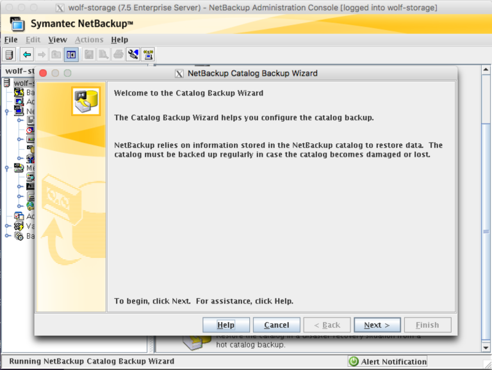The width and height of the screenshot is (492, 370).
Task: Select the Media black cartridge tree icon
Action: (31, 187)
